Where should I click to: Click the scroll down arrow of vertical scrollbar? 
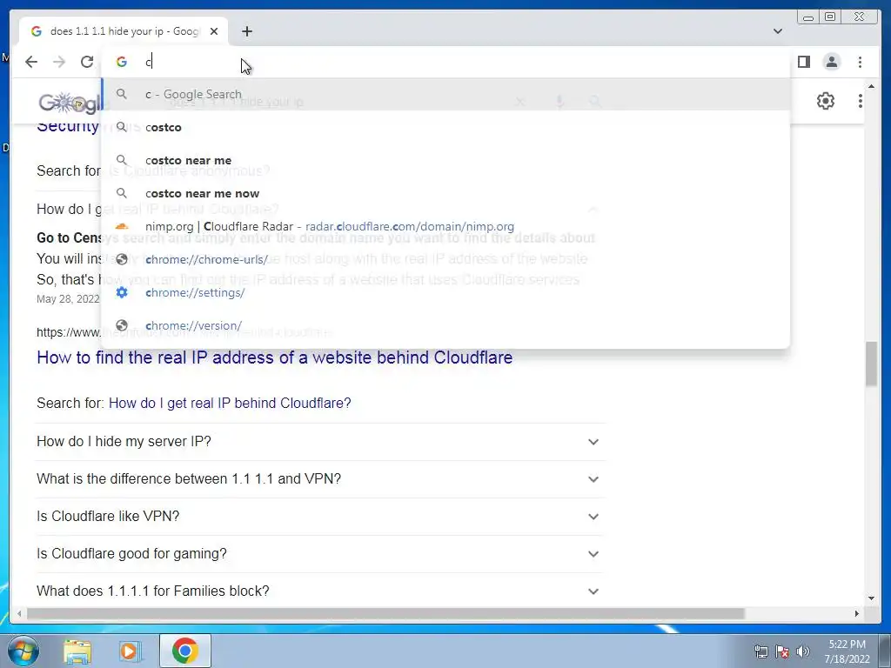pyautogui.click(x=871, y=598)
